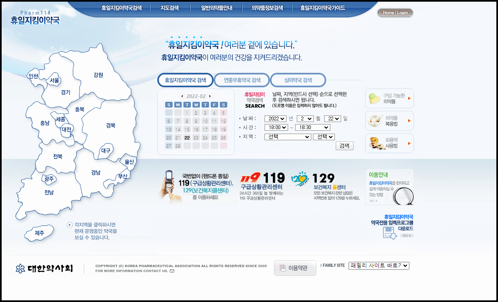Select 강원 region on the map
Viewport: 498px width, 302px height.
pyautogui.click(x=98, y=75)
